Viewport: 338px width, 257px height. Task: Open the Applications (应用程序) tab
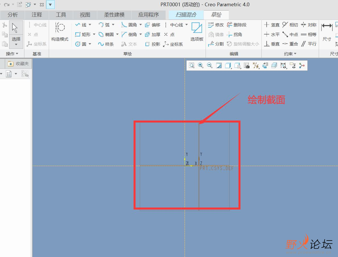click(149, 15)
